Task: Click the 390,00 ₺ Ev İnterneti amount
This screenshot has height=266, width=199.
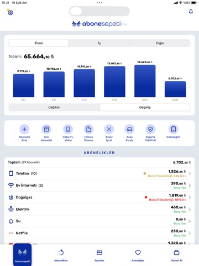Action: [179, 183]
